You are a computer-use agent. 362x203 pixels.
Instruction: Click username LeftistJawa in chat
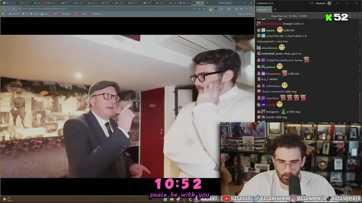[273, 86]
